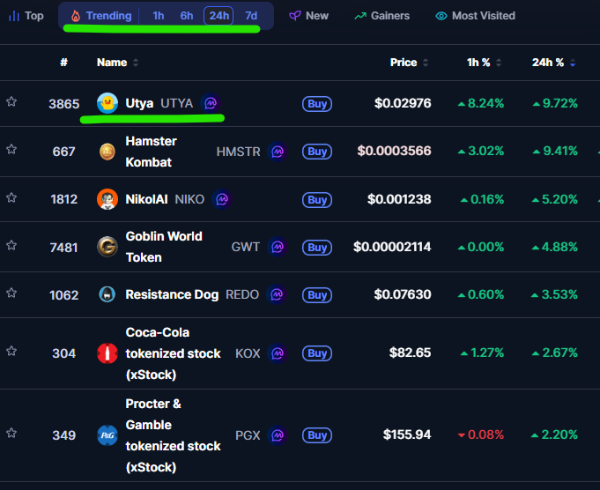The image size is (600, 490).
Task: Switch trending period to 6h
Action: point(187,16)
